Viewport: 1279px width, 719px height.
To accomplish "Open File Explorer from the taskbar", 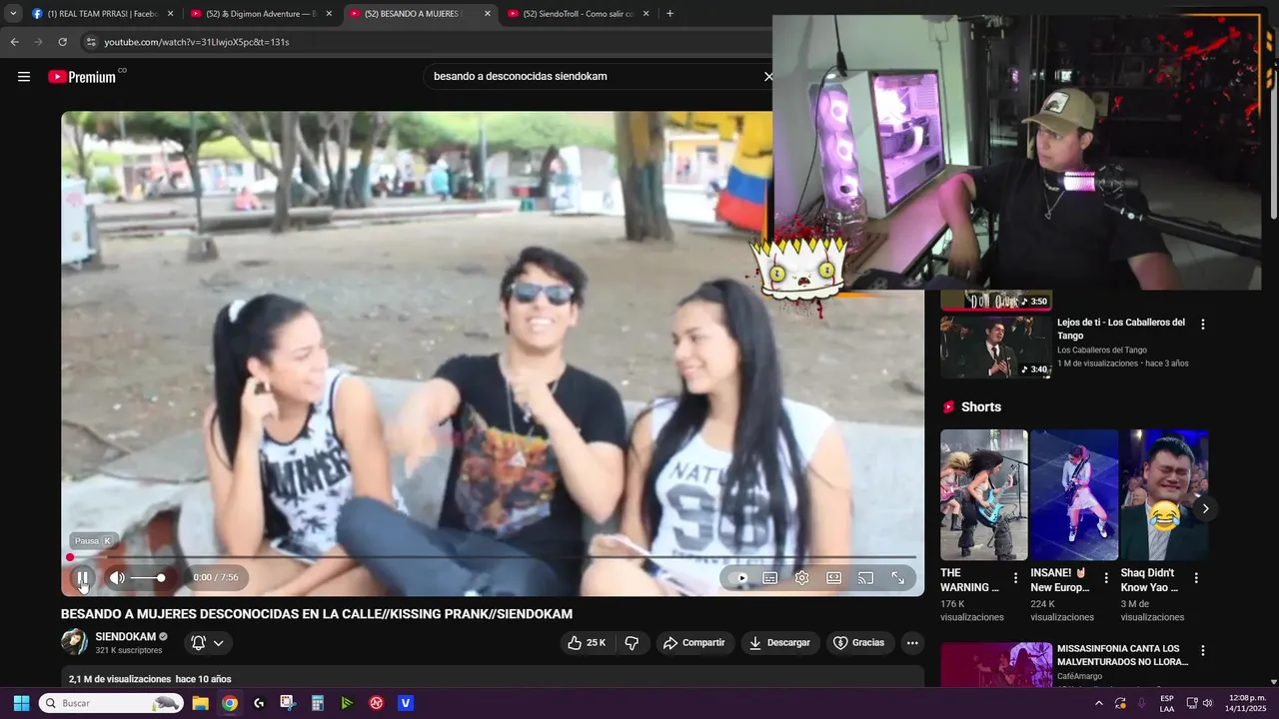I will pos(200,703).
